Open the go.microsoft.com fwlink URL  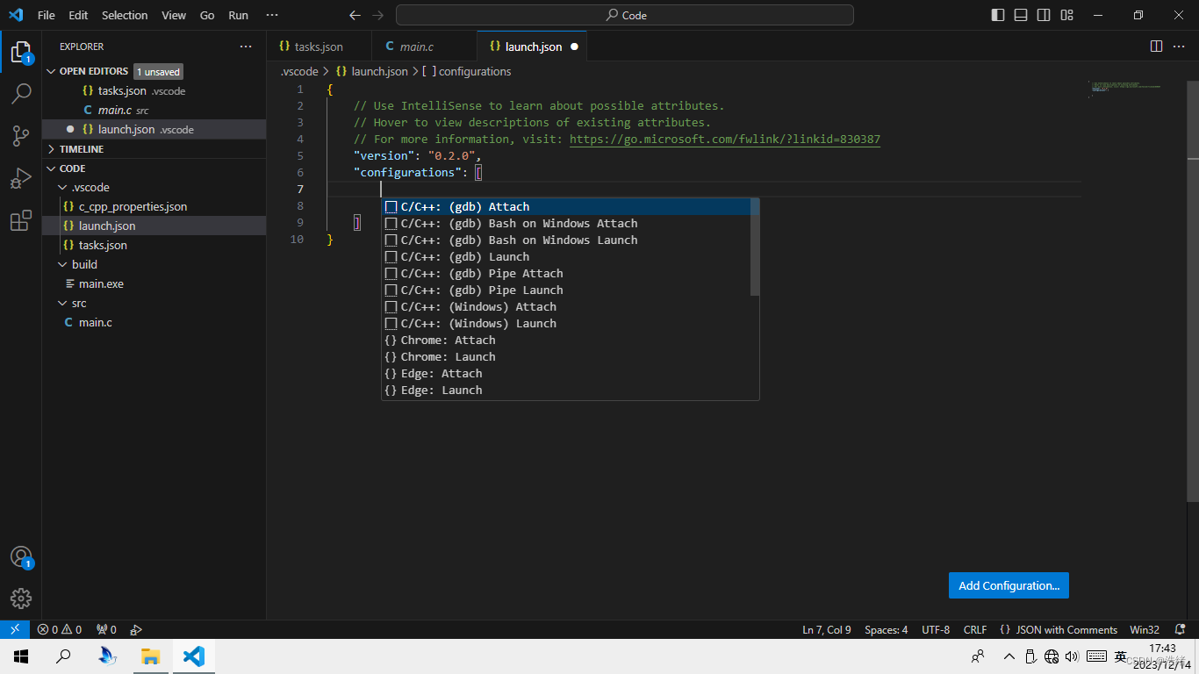pos(724,139)
